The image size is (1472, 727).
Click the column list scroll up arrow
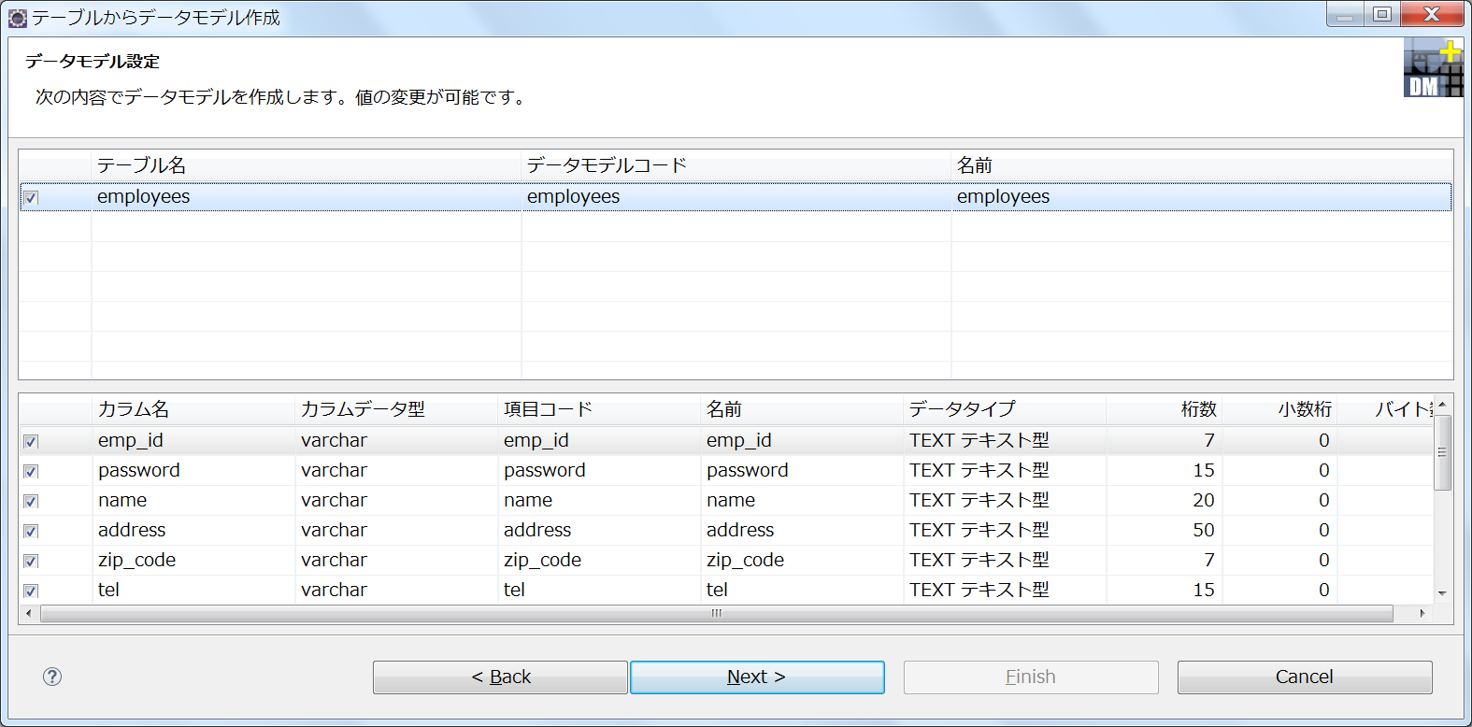[1442, 405]
